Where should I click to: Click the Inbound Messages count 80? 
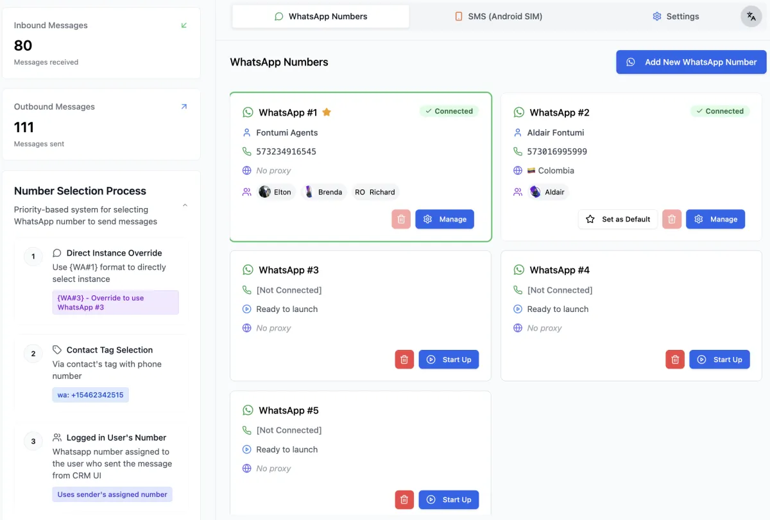pos(23,46)
